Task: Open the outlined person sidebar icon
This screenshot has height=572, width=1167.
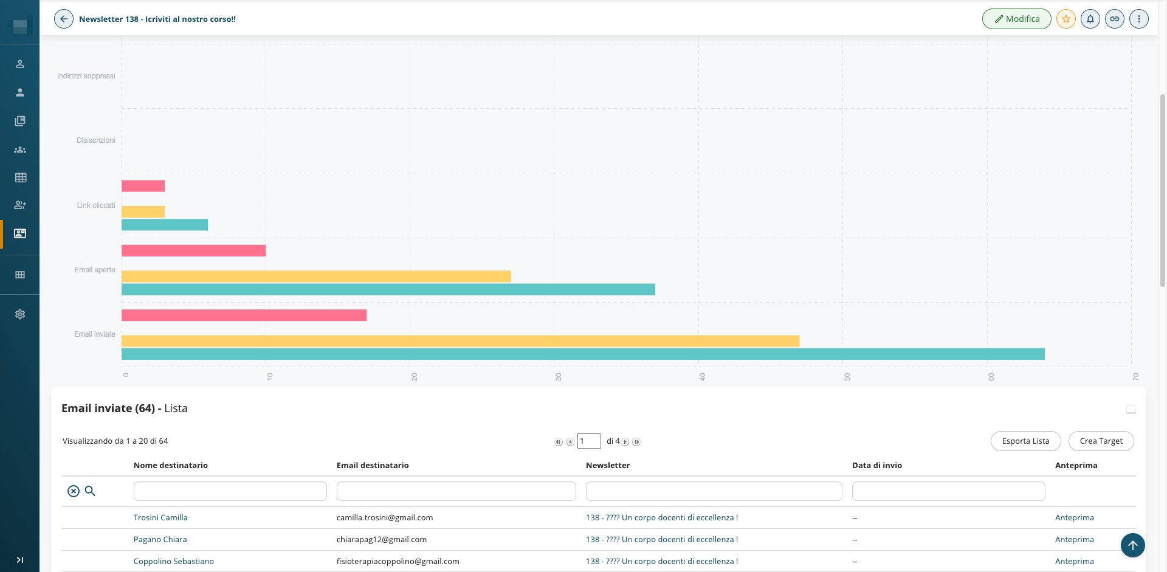Action: tap(20, 64)
